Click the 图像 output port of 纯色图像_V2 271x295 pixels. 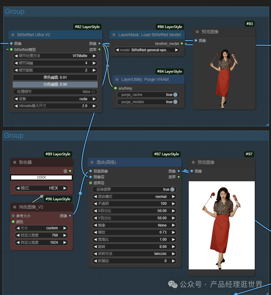[70, 216]
